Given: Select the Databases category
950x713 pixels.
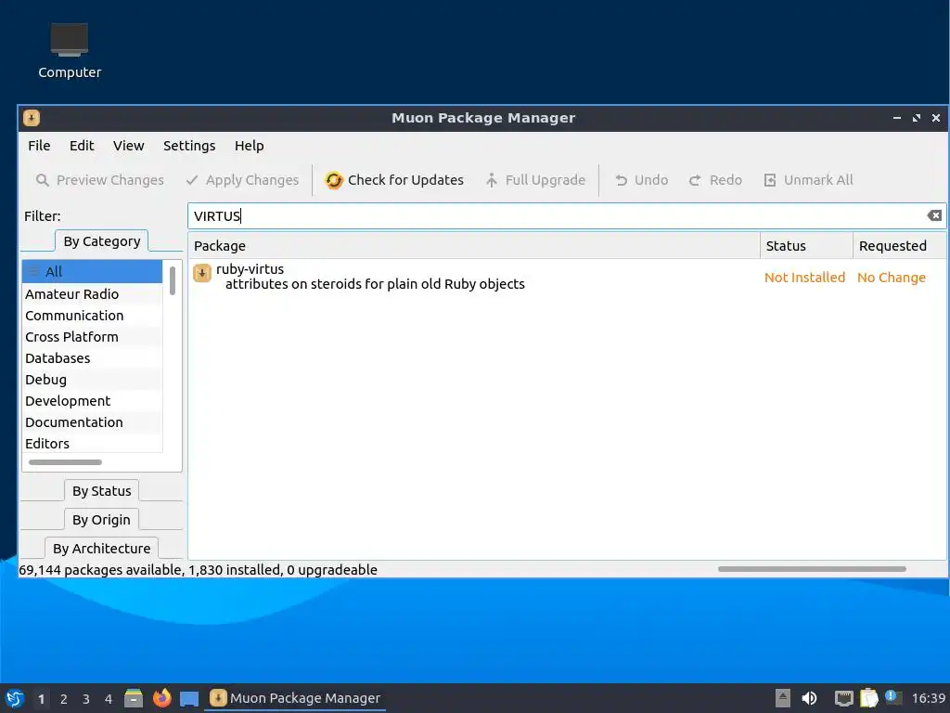Looking at the screenshot, I should coord(92,358).
